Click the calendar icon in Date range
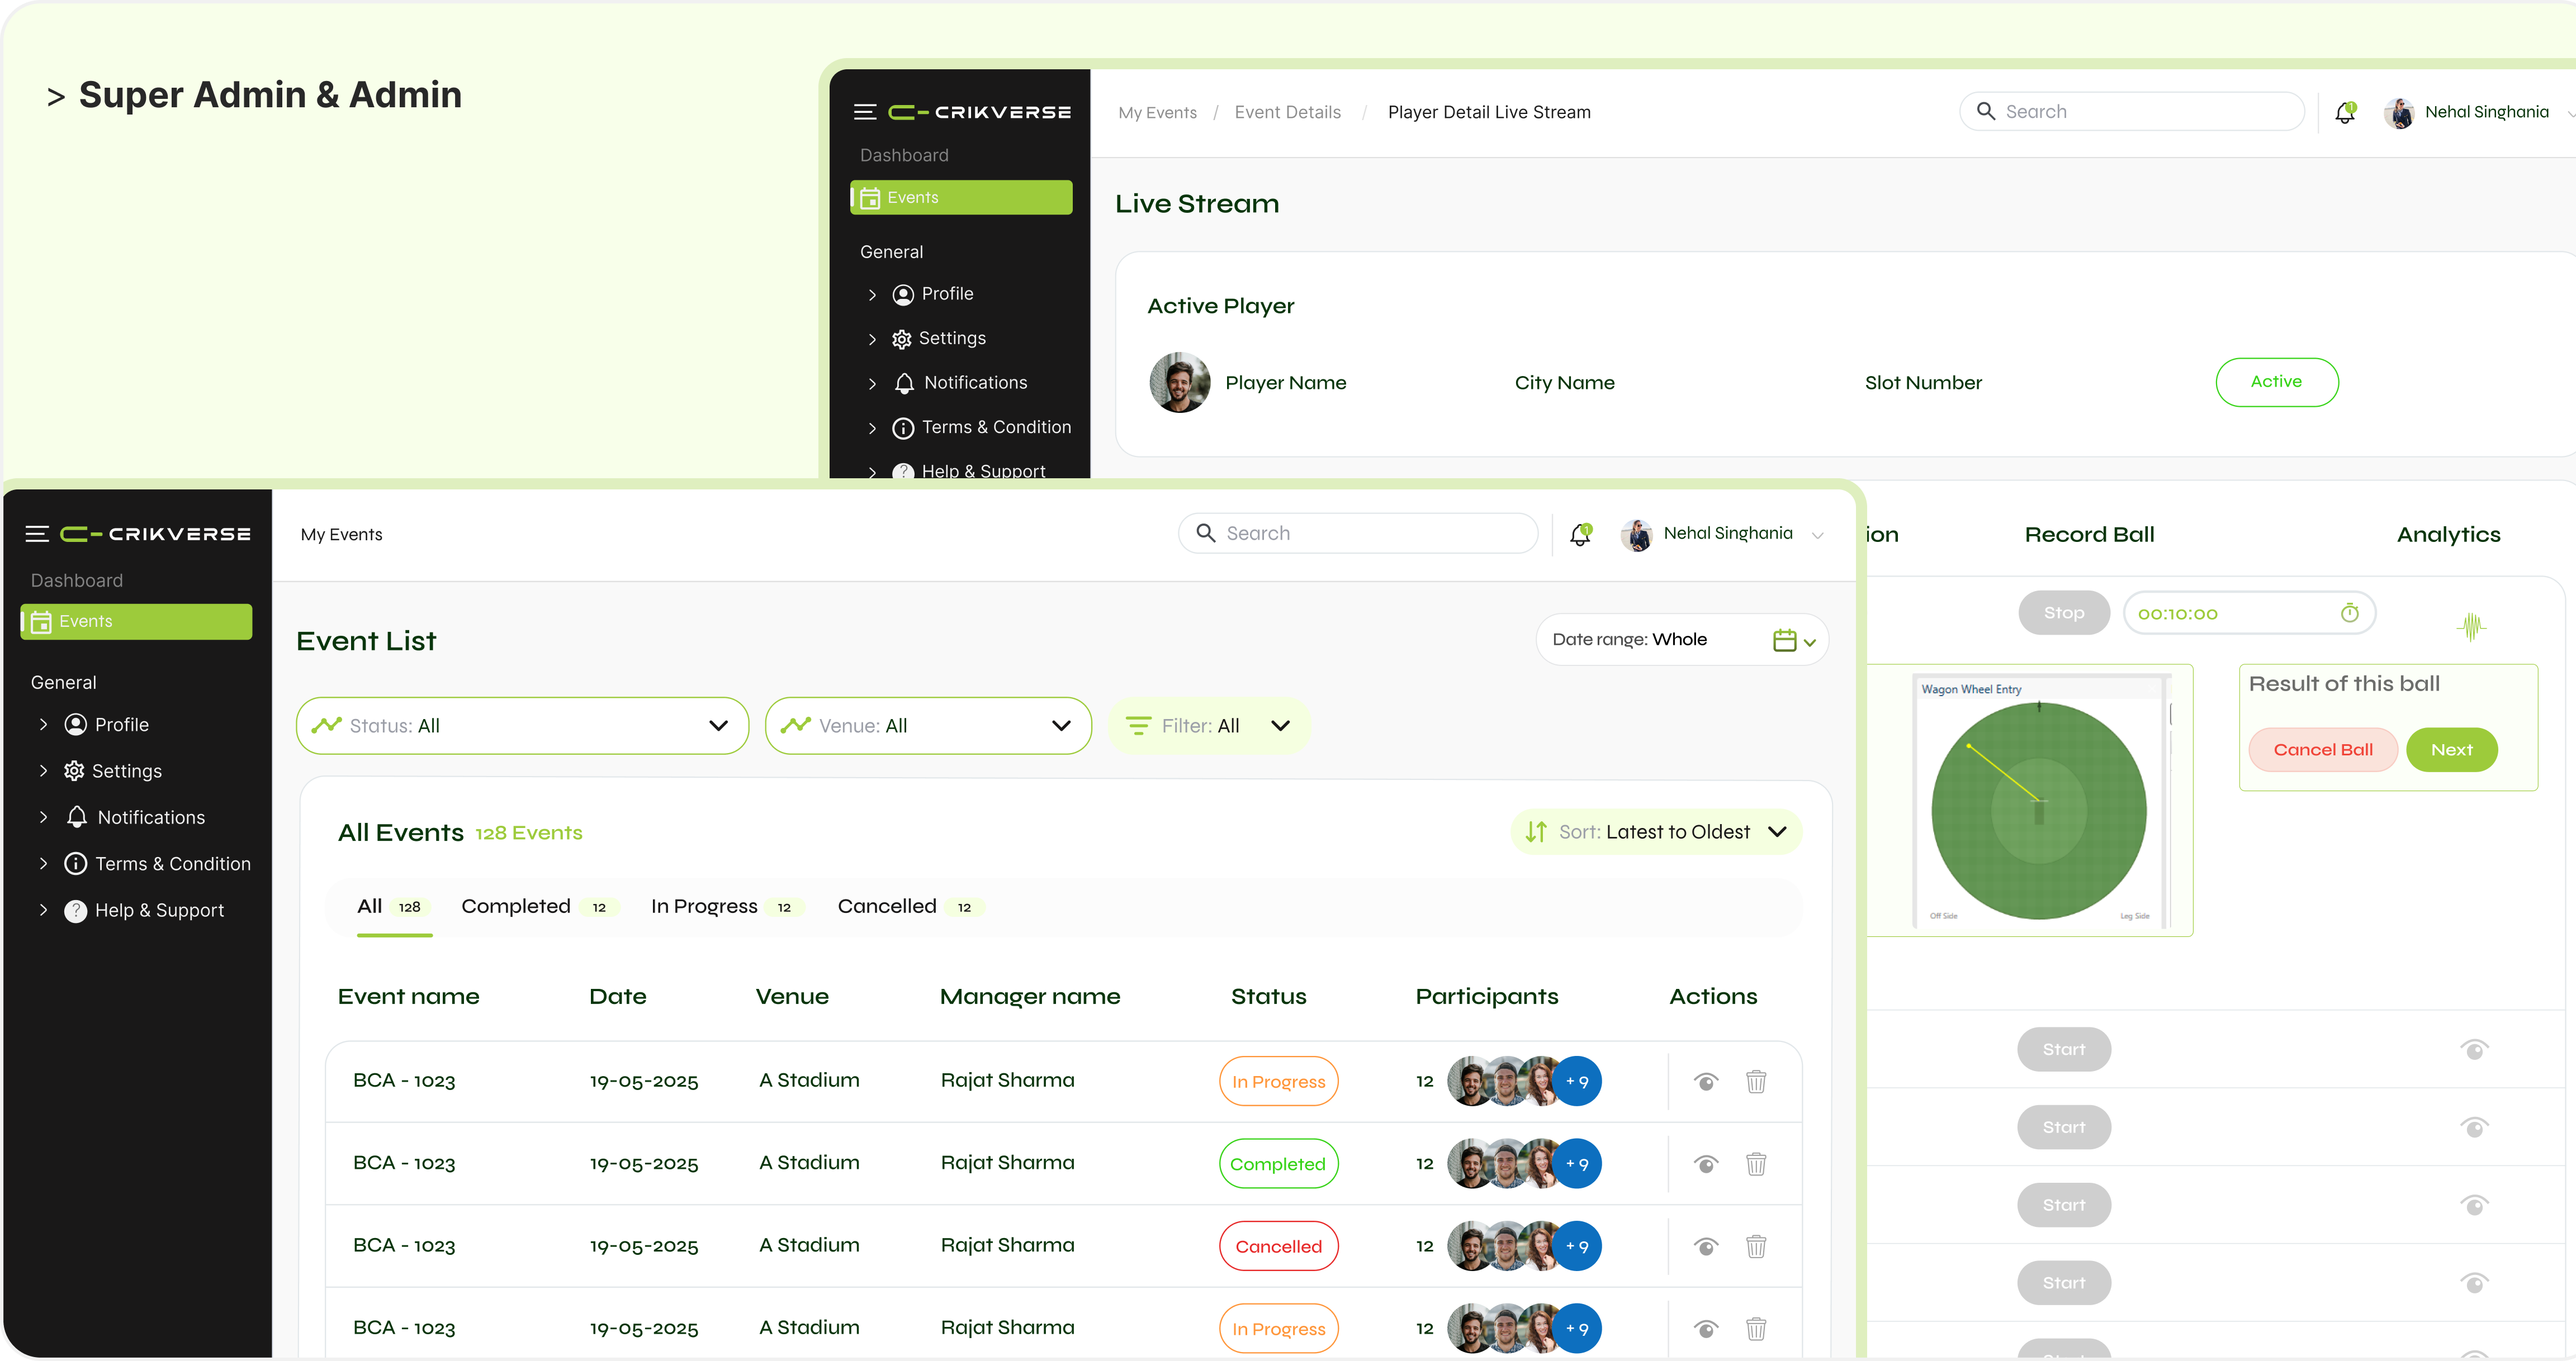Viewport: 2576px width, 1361px height. [1785, 640]
